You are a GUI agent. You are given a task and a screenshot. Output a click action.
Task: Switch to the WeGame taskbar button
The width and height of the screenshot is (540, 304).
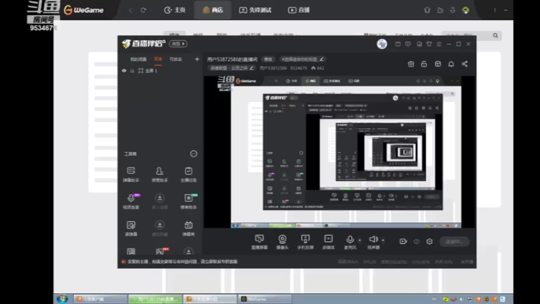[x=265, y=299]
